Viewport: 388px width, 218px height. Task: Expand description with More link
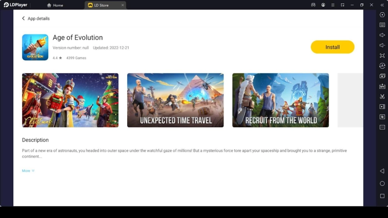[x=28, y=171]
